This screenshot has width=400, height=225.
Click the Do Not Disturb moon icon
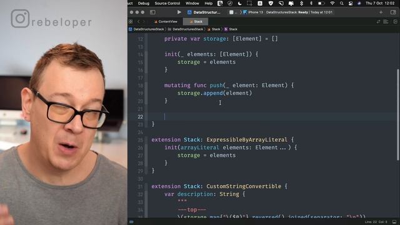click(239, 3)
